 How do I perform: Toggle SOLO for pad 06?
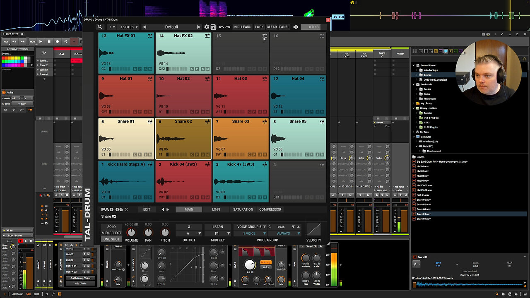pyautogui.click(x=111, y=227)
